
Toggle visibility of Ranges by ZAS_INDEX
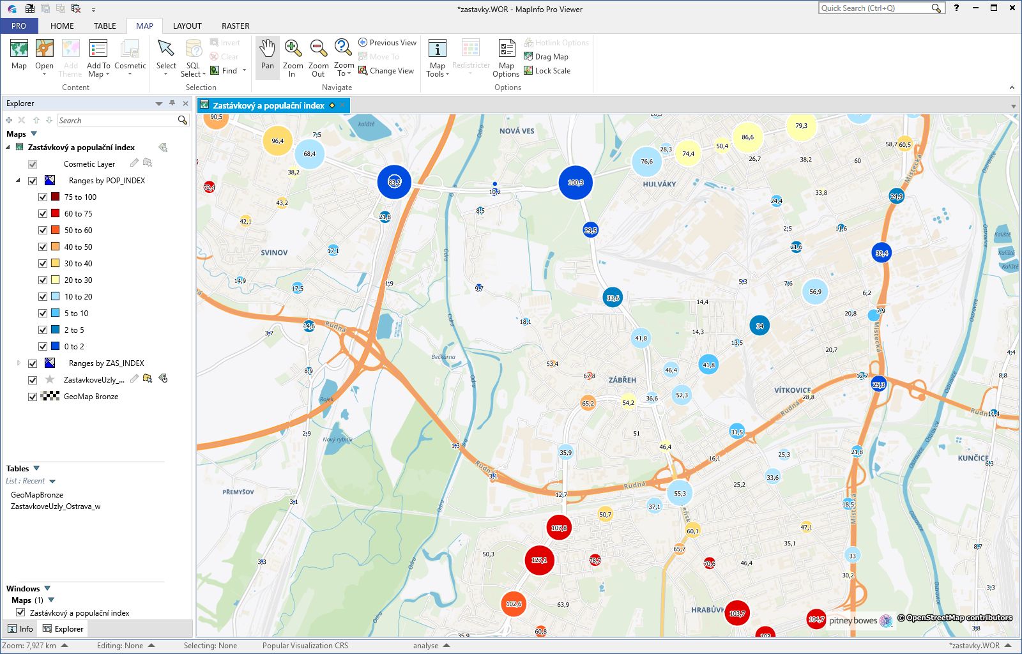point(33,363)
